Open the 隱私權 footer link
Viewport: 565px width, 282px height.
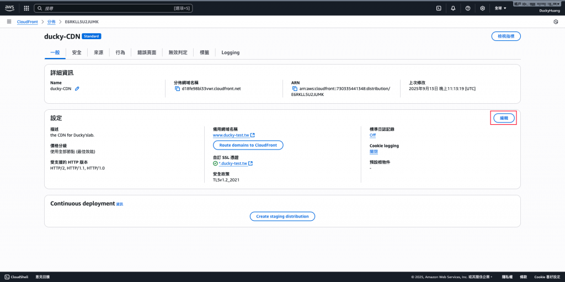(508, 277)
